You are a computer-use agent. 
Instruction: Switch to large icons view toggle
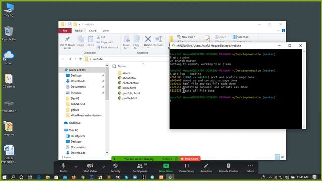pos(283,157)
